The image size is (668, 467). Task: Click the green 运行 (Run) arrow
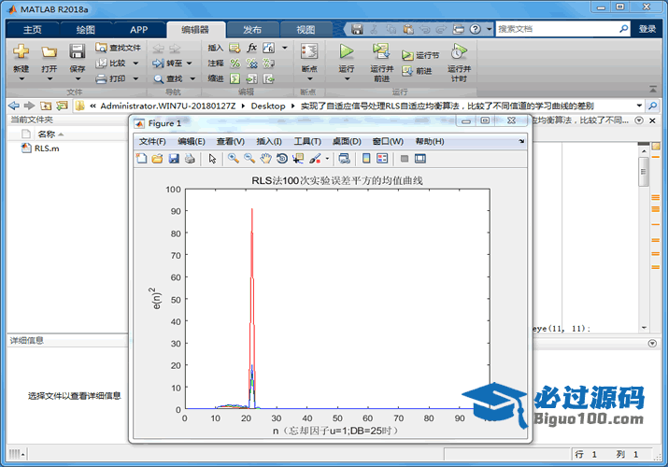tap(347, 51)
